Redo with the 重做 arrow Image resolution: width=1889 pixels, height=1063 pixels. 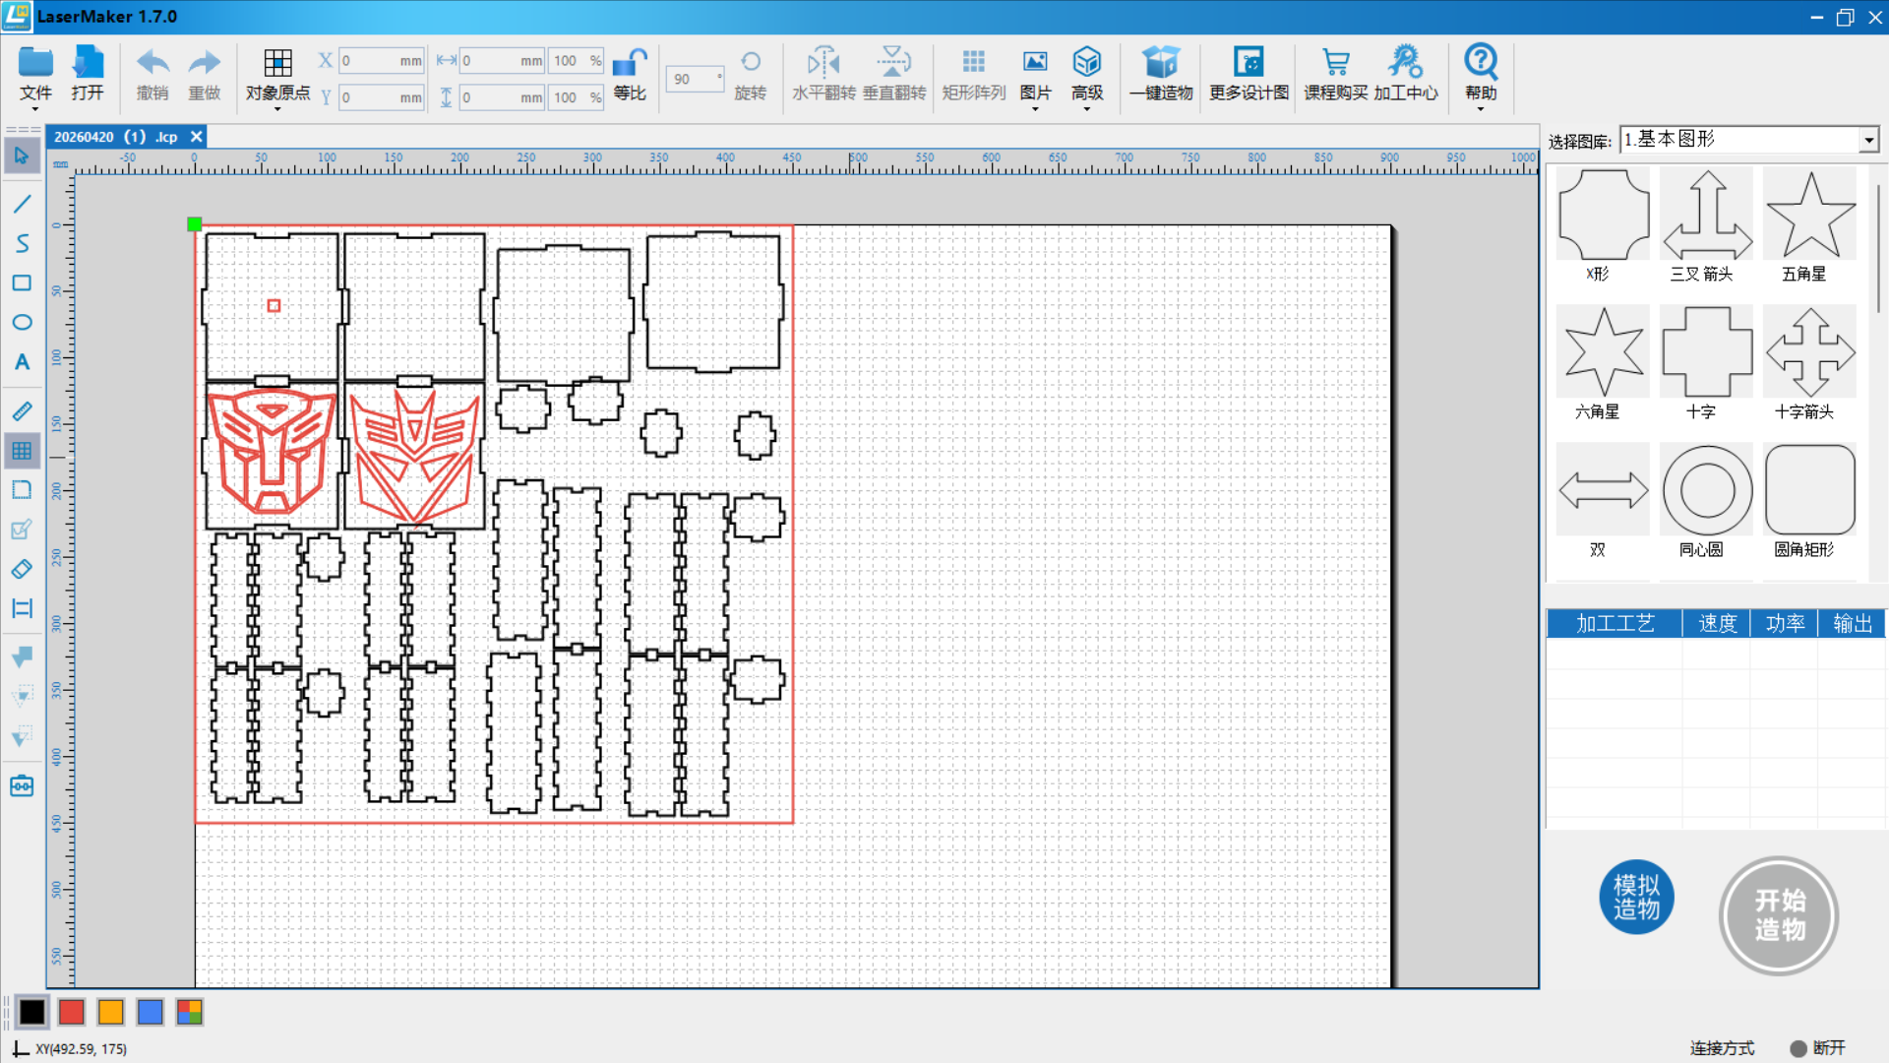tap(205, 63)
